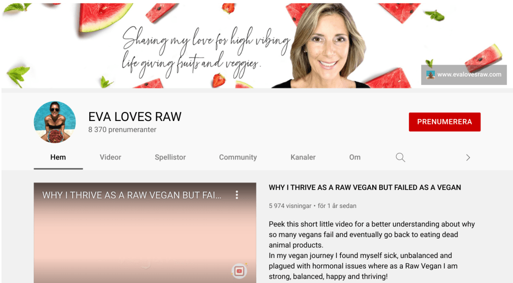Click the red PRENUMERERA subscribe button

pos(445,122)
